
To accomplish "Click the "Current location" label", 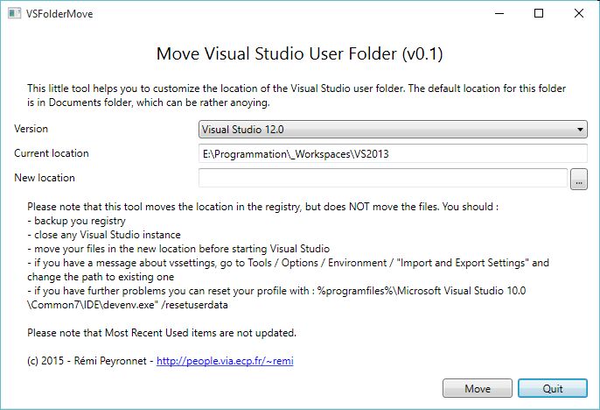I will [x=52, y=153].
